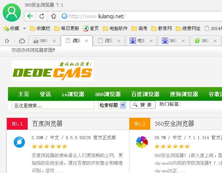
Task: Click the 360 browser star rating
Action: click(x=172, y=146)
